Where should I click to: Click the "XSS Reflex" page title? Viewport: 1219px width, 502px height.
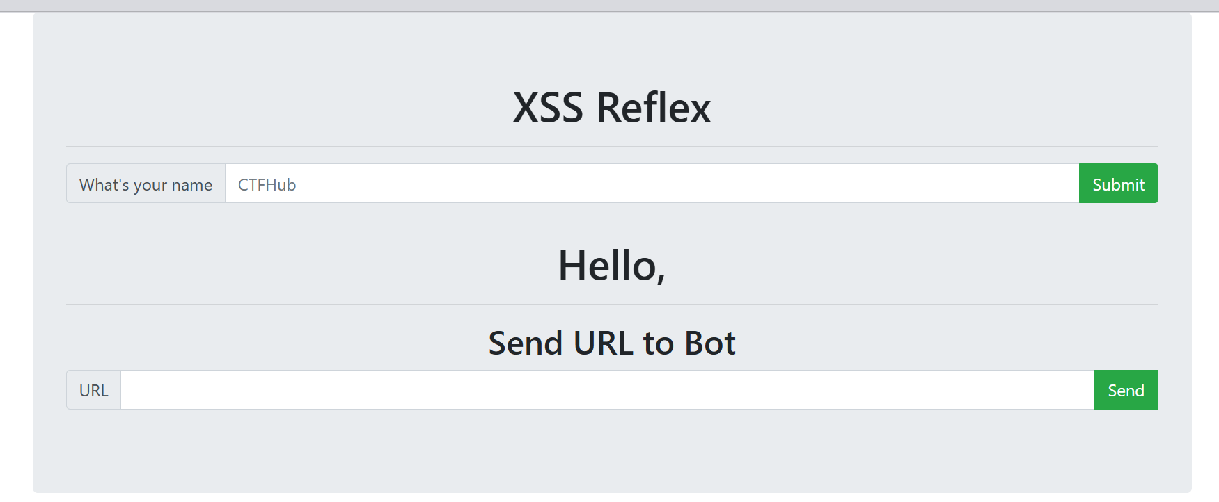611,108
